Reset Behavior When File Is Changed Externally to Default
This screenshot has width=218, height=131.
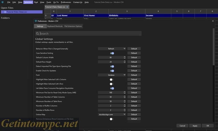pos(134,49)
